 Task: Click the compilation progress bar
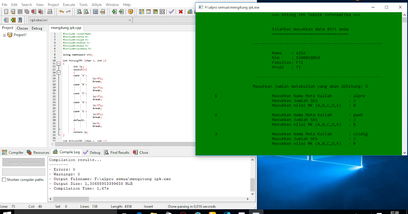23,172
